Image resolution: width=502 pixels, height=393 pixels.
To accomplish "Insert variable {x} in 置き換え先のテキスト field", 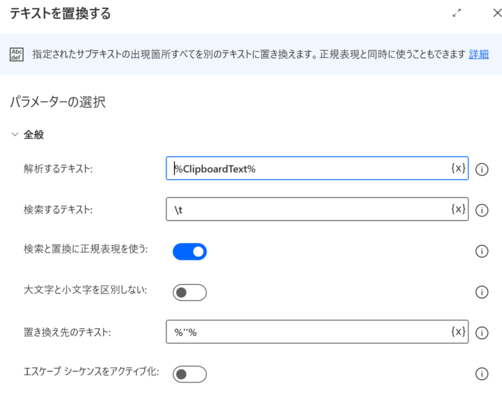I will pyautogui.click(x=458, y=332).
